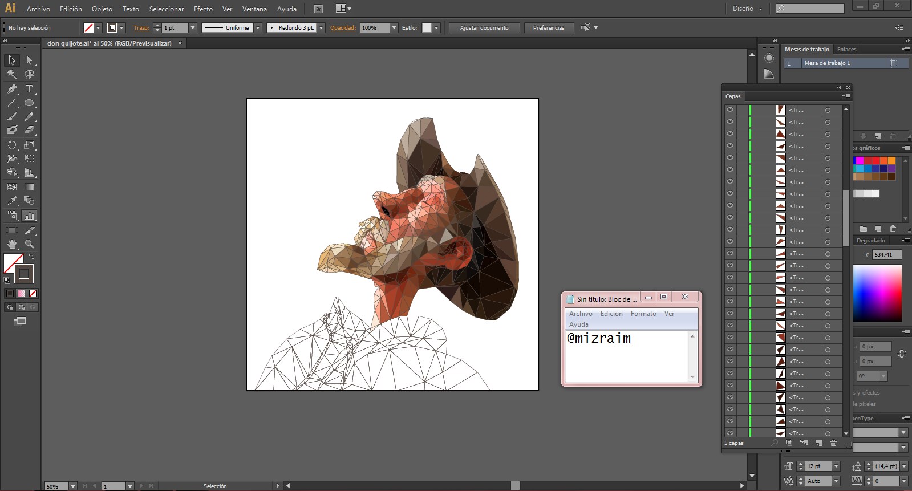The image size is (912, 491).
Task: Hide the topmost visible layer row in Capas
Action: point(730,110)
